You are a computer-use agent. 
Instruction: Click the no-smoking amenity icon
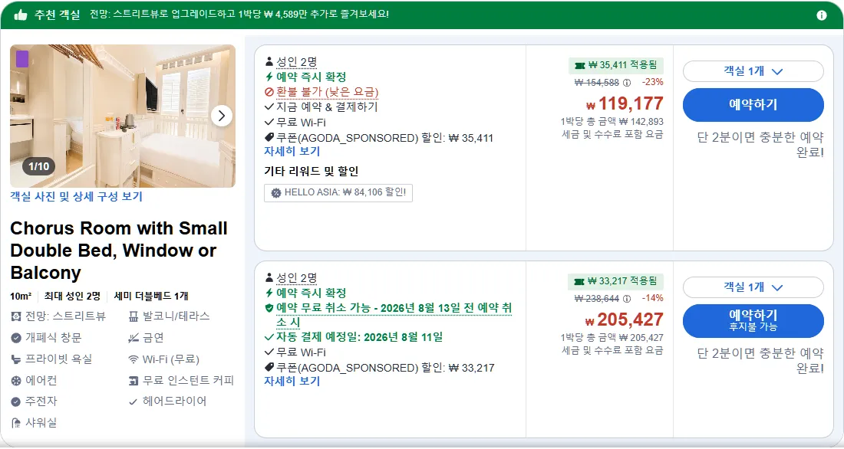[x=134, y=338]
